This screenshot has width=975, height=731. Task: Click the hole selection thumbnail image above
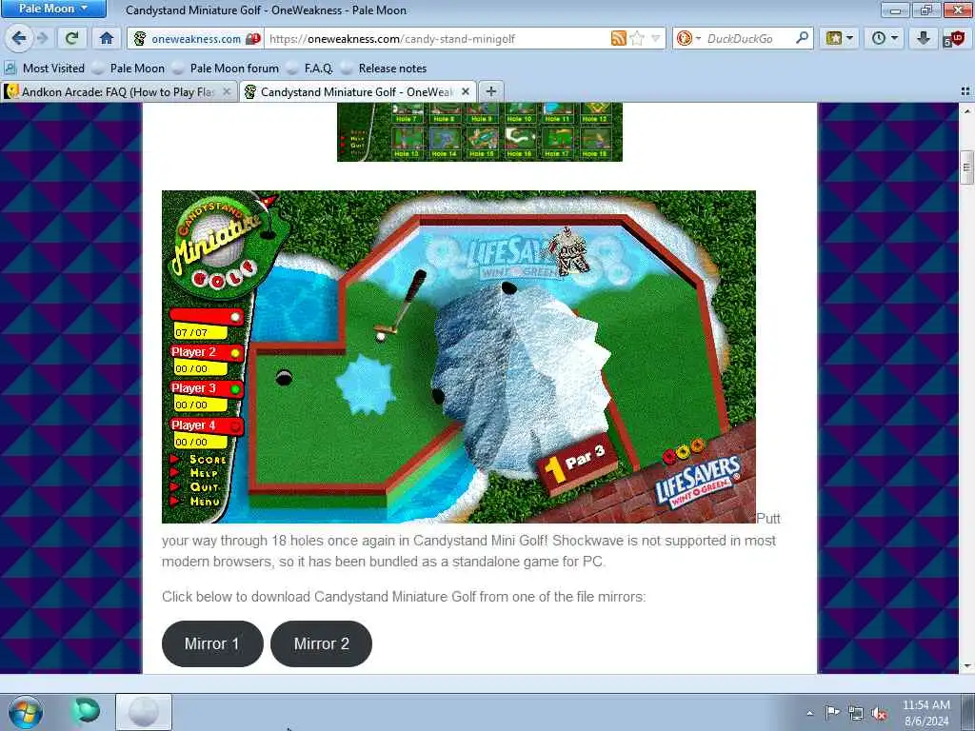coord(480,131)
